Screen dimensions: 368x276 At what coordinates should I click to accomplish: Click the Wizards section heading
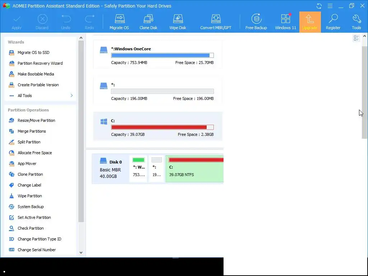click(x=16, y=42)
